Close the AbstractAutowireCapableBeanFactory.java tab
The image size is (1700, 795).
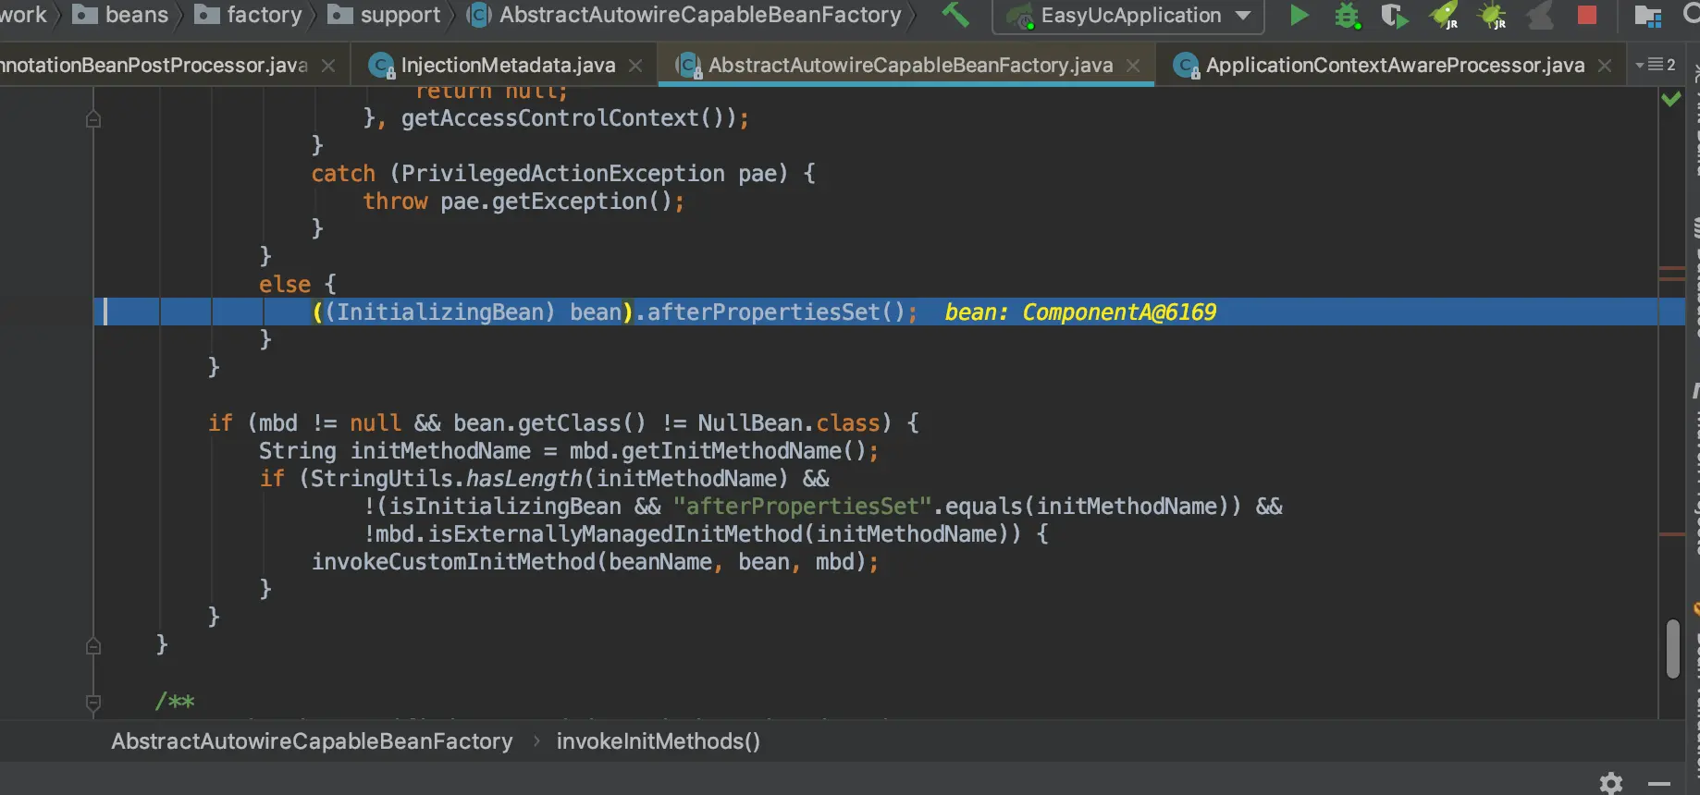[1133, 66]
